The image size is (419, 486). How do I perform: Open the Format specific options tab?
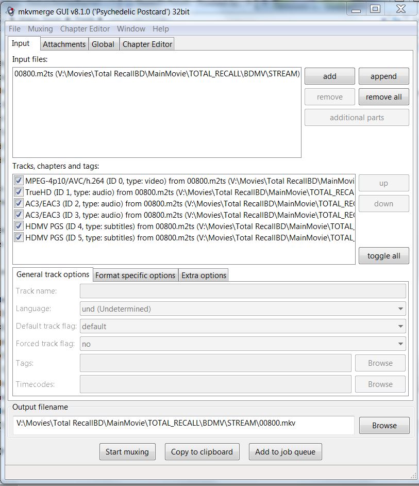pyautogui.click(x=136, y=275)
